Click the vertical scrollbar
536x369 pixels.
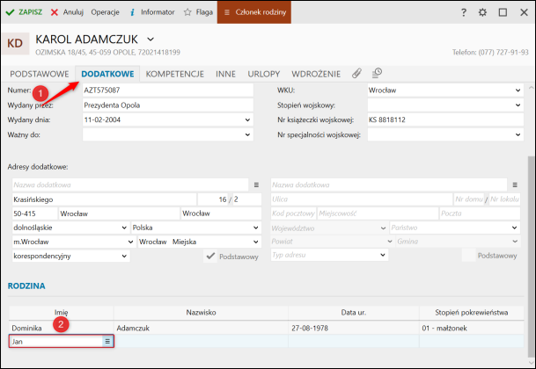click(531, 256)
